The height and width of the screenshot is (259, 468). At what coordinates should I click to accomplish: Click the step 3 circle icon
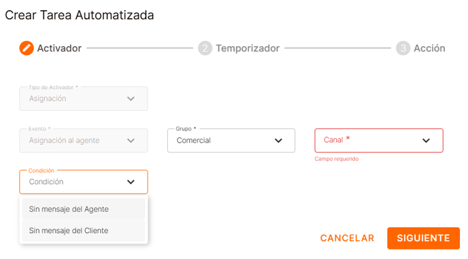403,48
